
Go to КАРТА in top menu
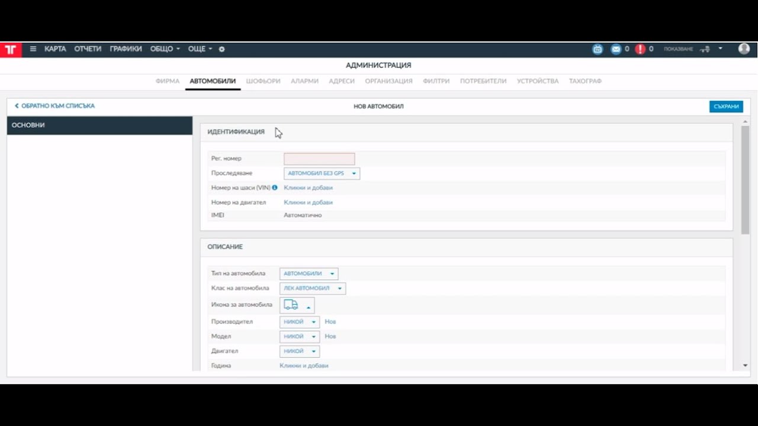(55, 49)
